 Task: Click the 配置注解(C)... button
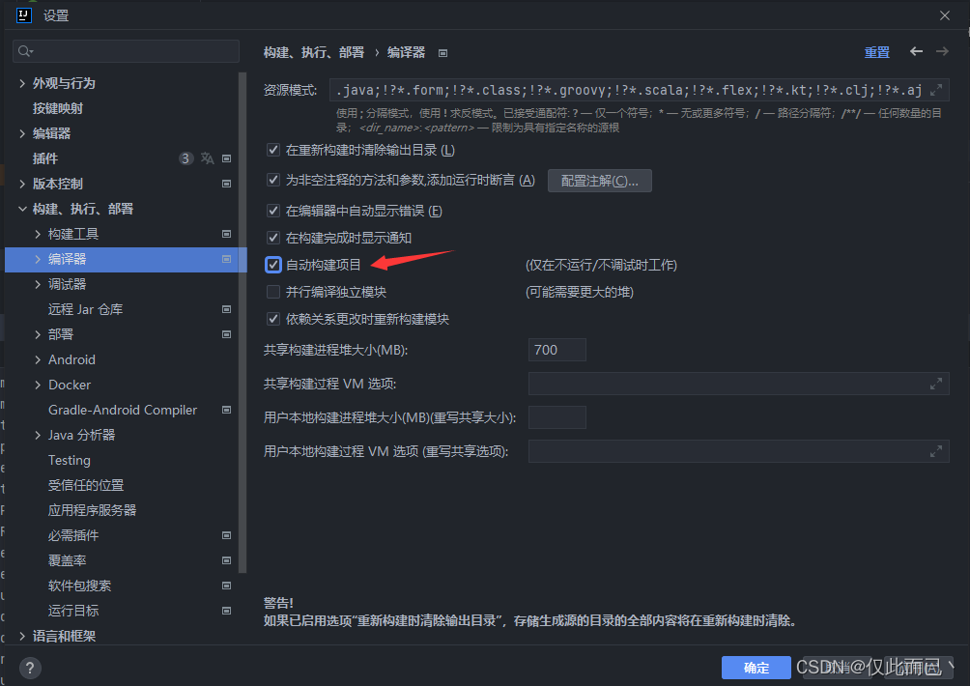599,180
